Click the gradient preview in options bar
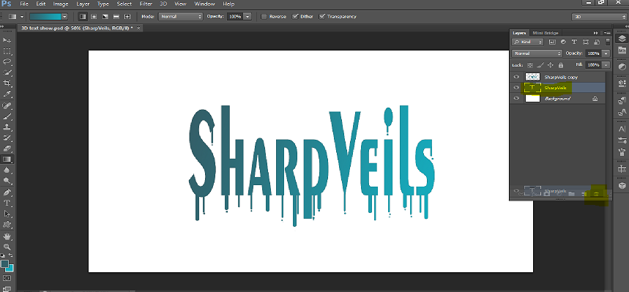 (x=45, y=16)
